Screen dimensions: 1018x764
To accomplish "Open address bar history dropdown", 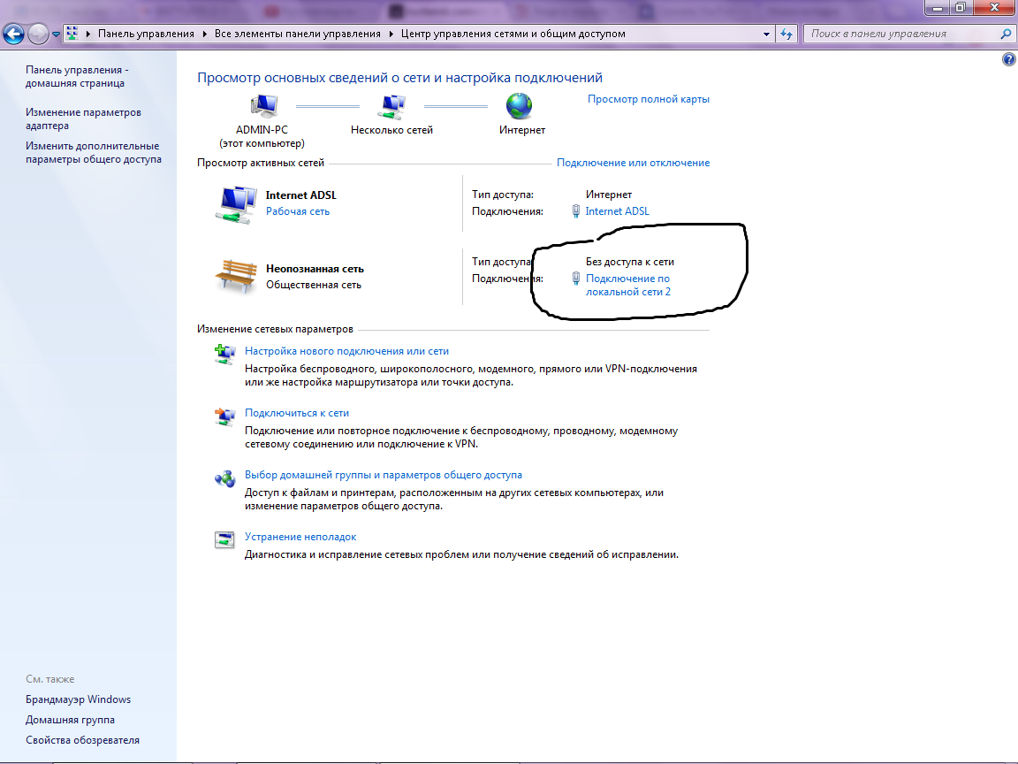I will [767, 34].
